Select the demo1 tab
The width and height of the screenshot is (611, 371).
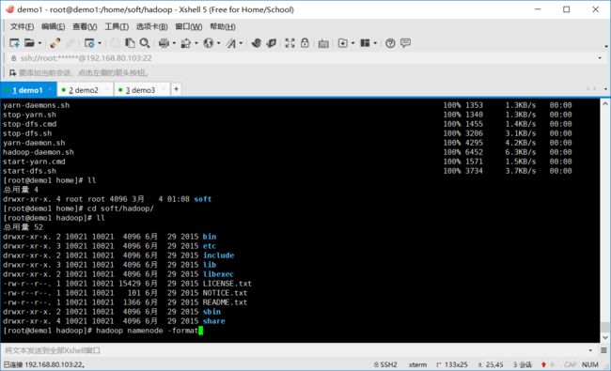[27, 90]
